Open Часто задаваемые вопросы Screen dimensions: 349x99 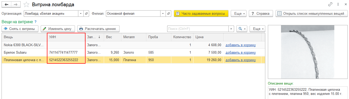[201, 13]
